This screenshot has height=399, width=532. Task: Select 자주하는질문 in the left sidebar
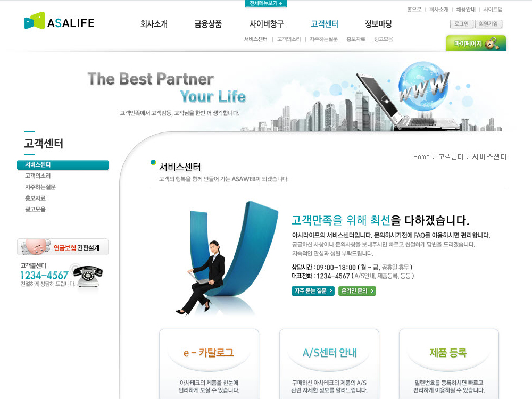[x=40, y=187]
